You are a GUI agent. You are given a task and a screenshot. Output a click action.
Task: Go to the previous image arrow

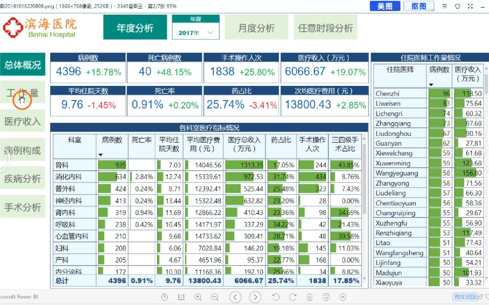pyautogui.click(x=235, y=297)
